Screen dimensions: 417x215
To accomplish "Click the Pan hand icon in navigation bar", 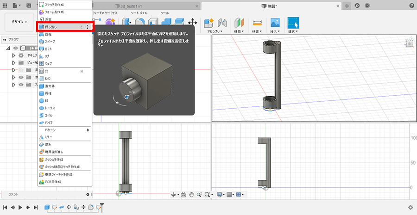I will 191,195.
